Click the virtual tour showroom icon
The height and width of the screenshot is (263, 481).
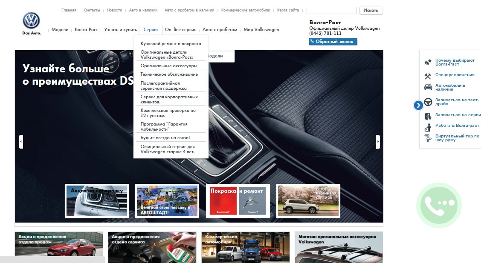click(428, 138)
